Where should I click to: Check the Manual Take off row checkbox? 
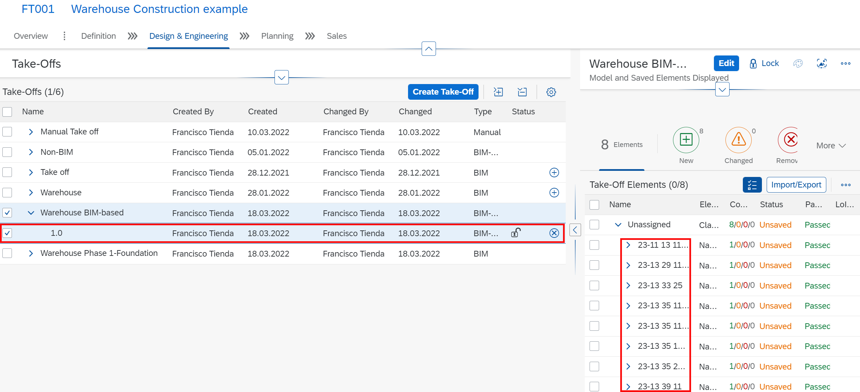tap(7, 132)
